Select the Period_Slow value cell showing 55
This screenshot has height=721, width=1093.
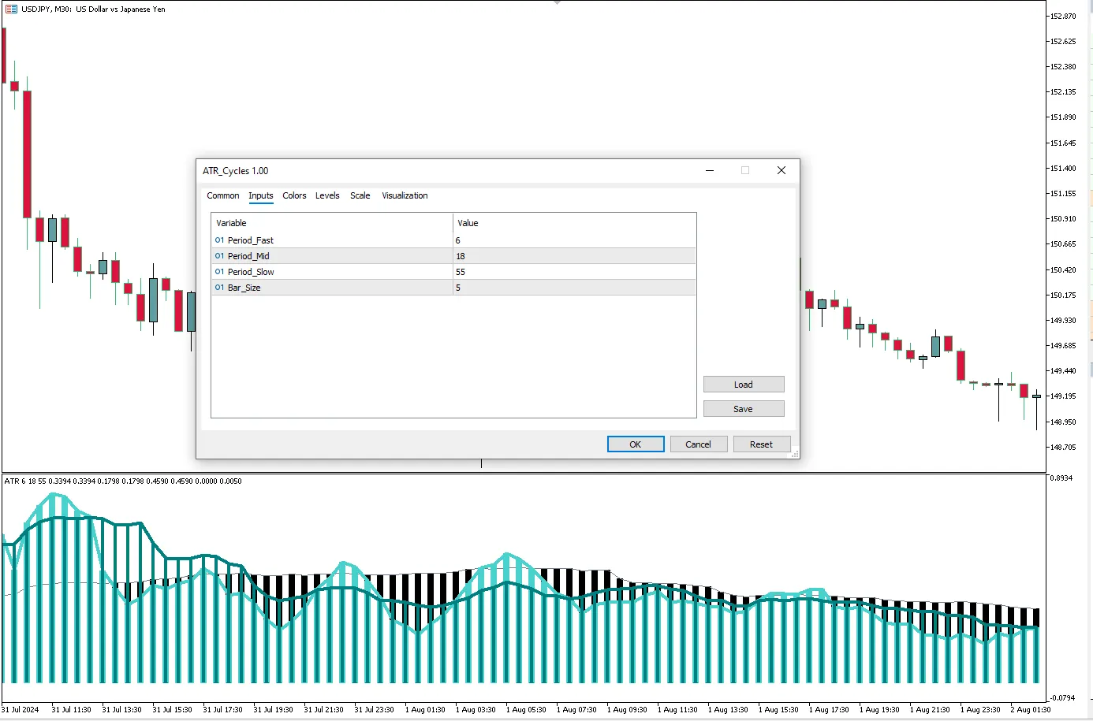point(573,272)
